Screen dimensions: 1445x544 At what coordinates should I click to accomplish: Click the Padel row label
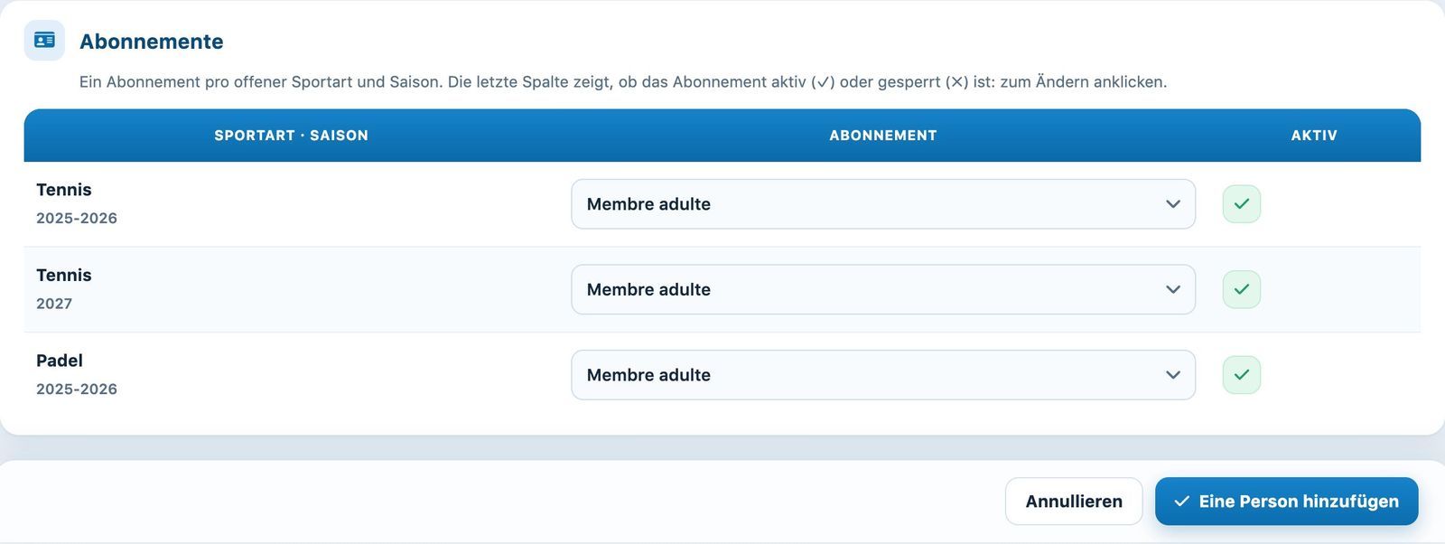coord(60,361)
